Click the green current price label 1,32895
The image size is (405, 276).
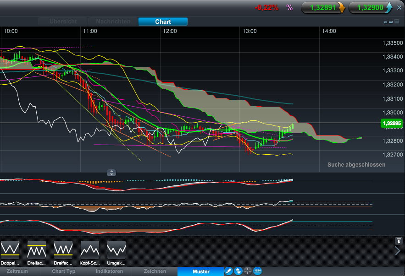(x=391, y=124)
